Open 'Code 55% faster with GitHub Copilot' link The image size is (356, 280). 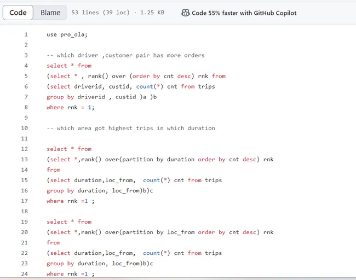[x=244, y=13]
